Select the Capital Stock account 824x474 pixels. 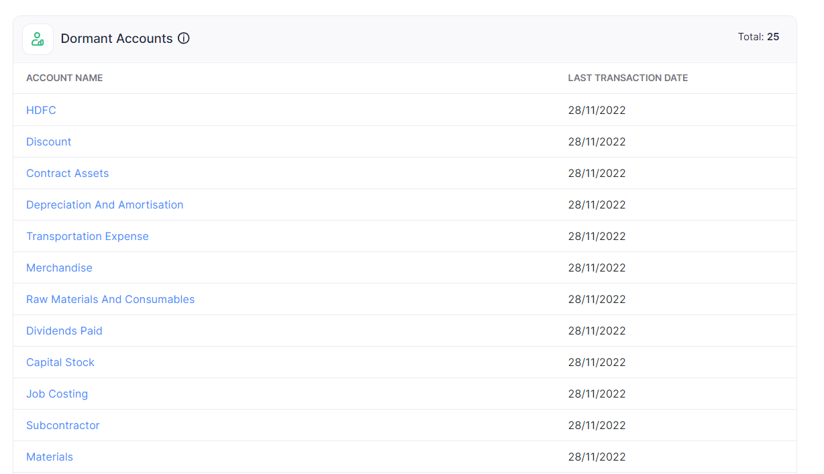60,362
